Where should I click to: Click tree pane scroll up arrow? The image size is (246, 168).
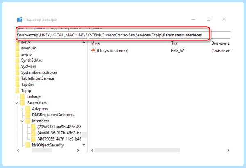84,43
